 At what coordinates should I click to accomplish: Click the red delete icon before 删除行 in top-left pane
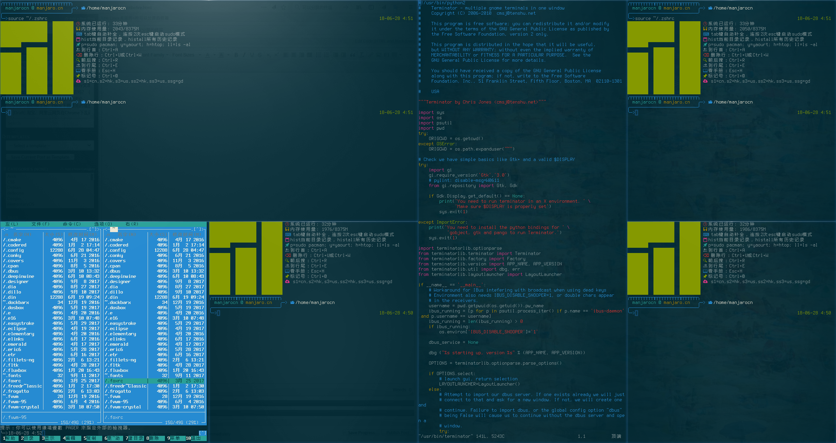(x=79, y=55)
